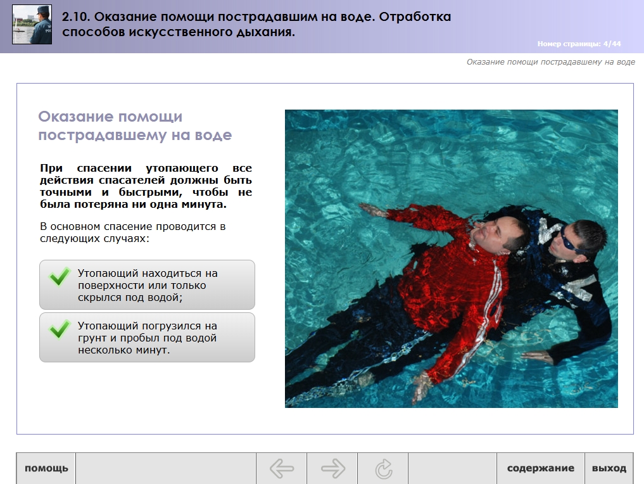Click the line 'В основном спасение проводится в следующих случаях'
The height and width of the screenshot is (484, 644).
132,232
